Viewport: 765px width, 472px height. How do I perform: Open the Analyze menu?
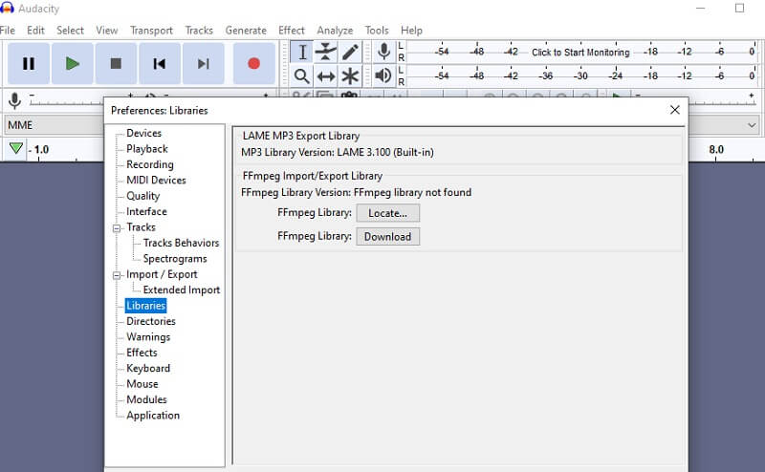[335, 31]
